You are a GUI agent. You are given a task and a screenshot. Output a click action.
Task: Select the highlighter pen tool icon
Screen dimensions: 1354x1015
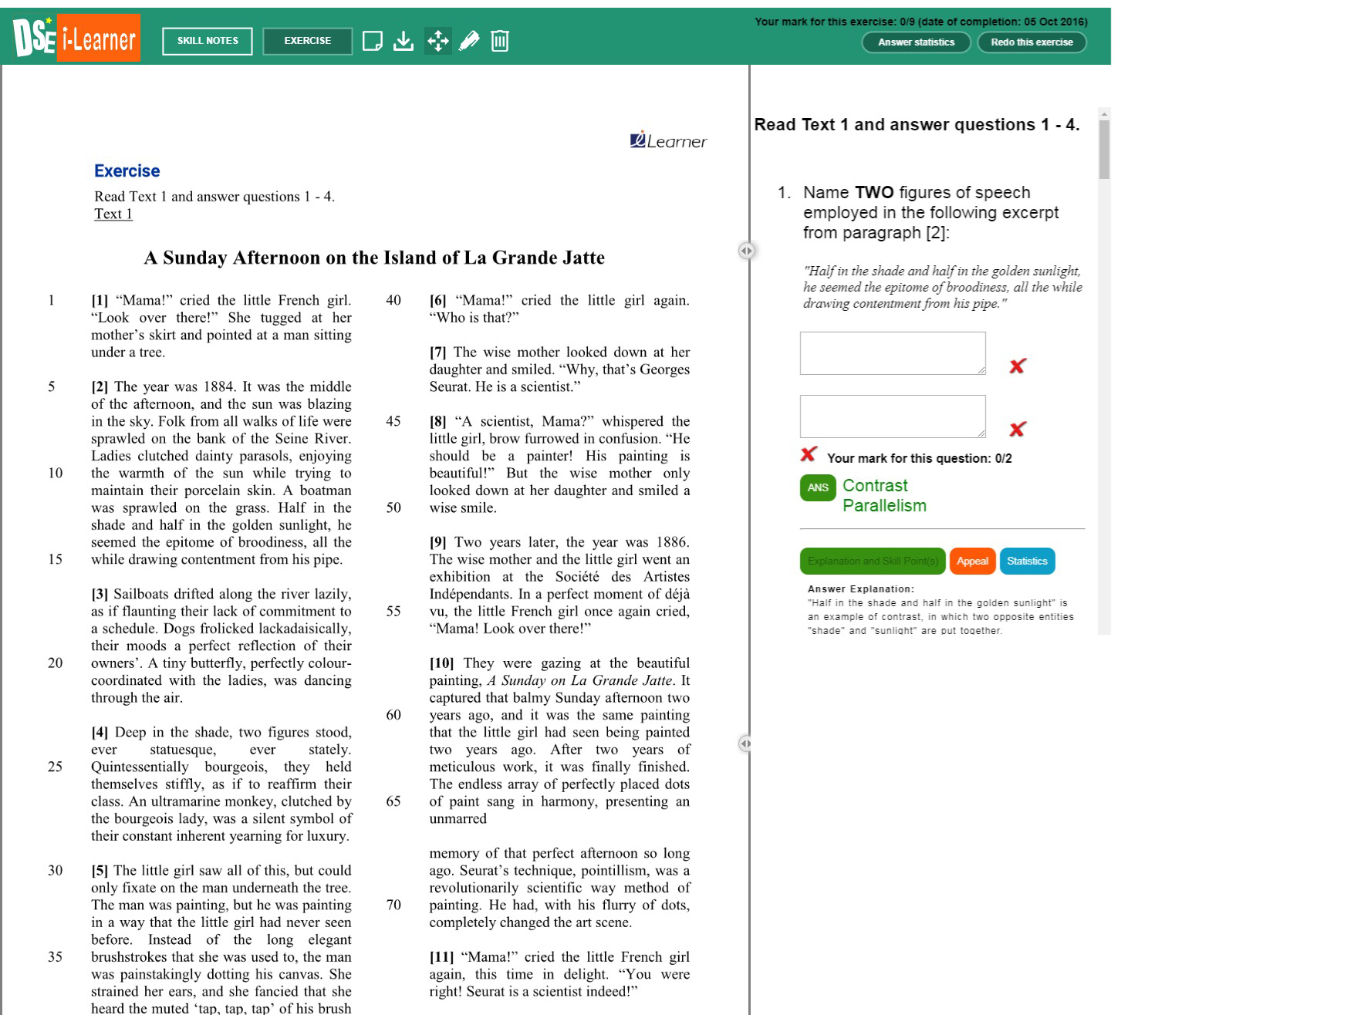click(x=469, y=41)
